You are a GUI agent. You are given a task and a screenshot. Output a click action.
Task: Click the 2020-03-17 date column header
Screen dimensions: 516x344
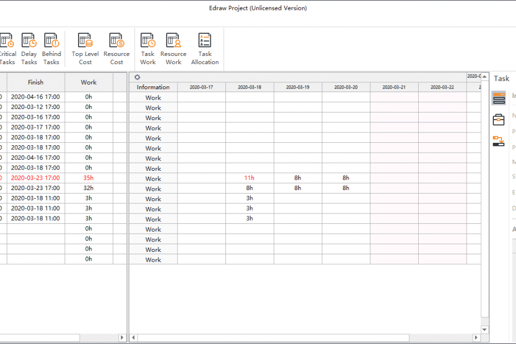tap(202, 87)
